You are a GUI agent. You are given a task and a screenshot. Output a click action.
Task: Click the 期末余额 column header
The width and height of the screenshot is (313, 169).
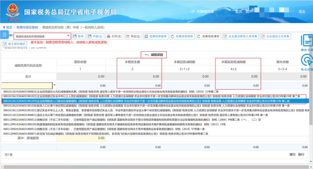click(283, 62)
